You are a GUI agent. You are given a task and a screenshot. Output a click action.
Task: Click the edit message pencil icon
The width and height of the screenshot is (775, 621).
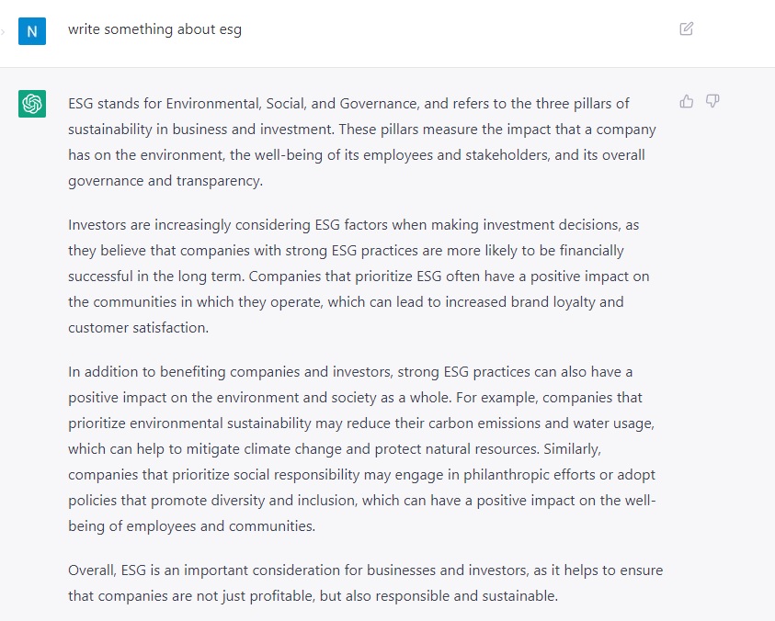click(686, 28)
